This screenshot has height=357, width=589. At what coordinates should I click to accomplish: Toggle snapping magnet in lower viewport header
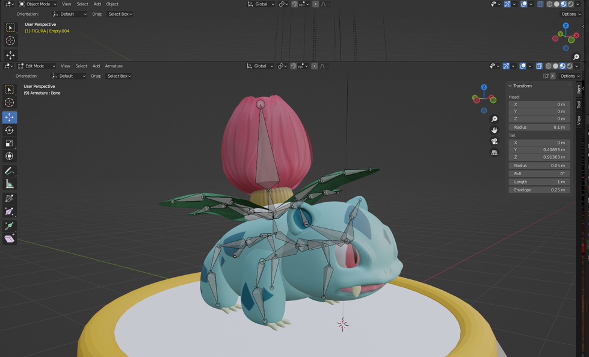[294, 66]
